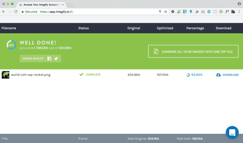Click the Twitter share icon
This screenshot has width=243, height=143.
pyautogui.click(x=56, y=58)
